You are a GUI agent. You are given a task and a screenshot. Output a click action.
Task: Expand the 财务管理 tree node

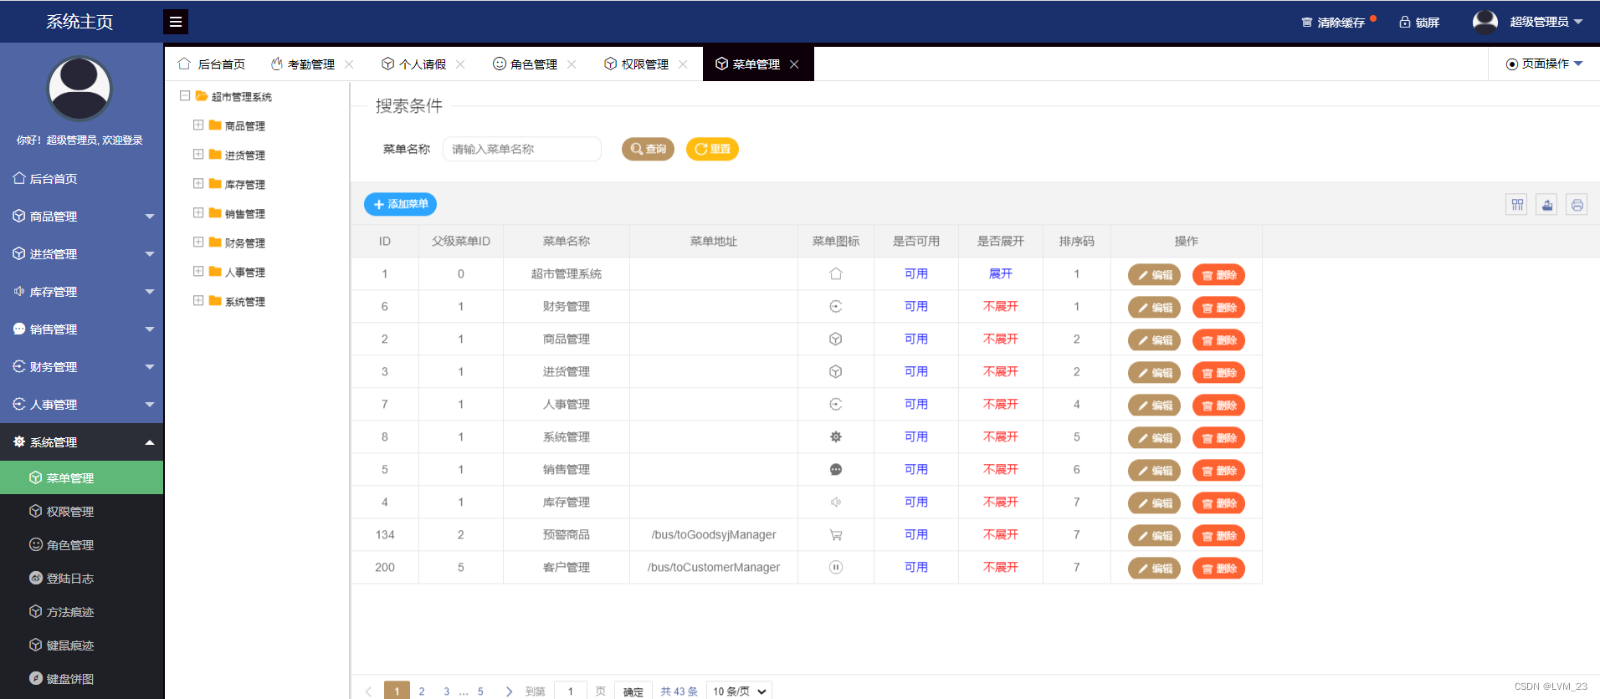click(198, 242)
